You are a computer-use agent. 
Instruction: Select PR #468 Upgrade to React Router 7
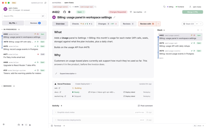pos(24,64)
